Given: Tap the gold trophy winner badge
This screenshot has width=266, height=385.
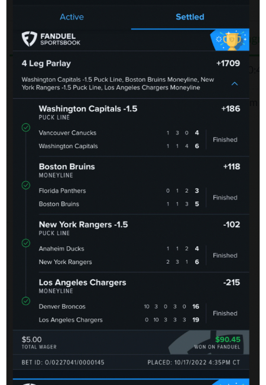Looking at the screenshot, I should 231,40.
